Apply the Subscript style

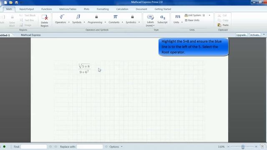pos(163,17)
